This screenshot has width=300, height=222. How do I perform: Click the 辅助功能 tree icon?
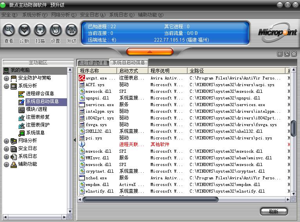tap(14, 164)
